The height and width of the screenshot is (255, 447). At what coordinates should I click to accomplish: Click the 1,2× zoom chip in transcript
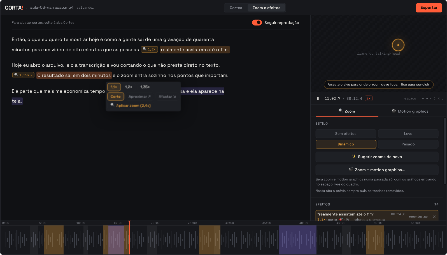pyautogui.click(x=149, y=49)
